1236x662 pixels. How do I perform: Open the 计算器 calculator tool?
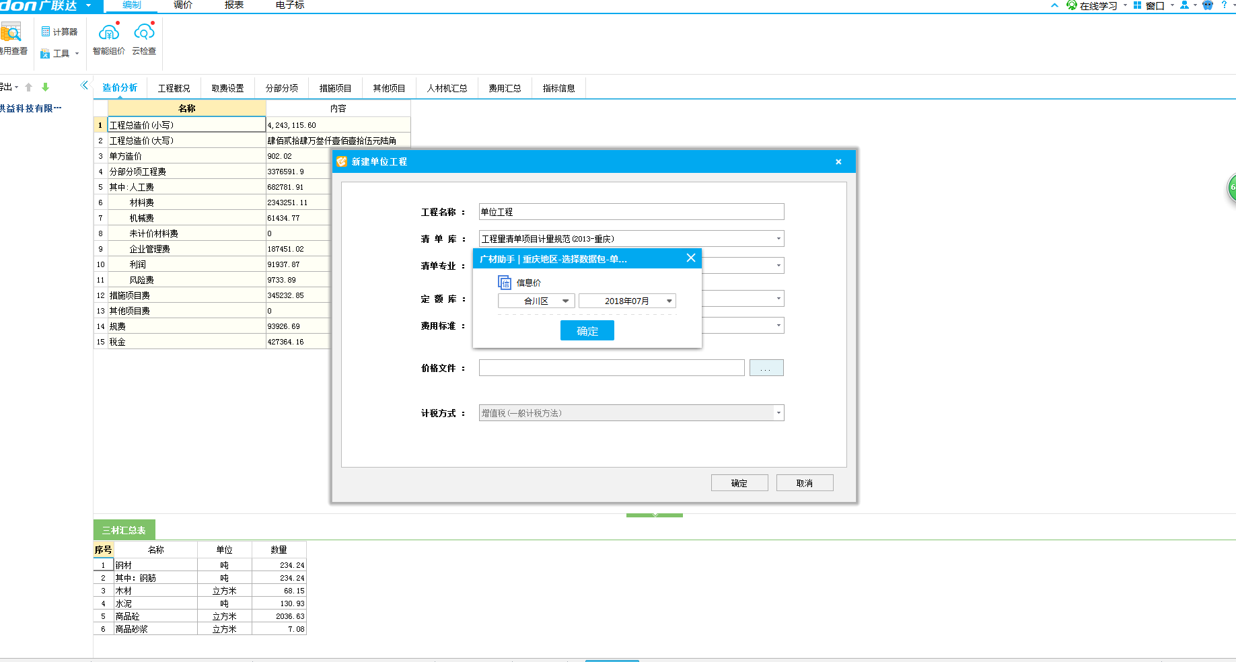59,32
